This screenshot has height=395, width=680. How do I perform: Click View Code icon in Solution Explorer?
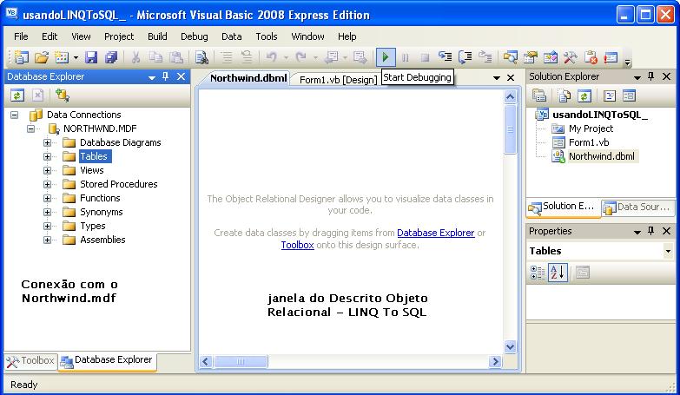[610, 95]
